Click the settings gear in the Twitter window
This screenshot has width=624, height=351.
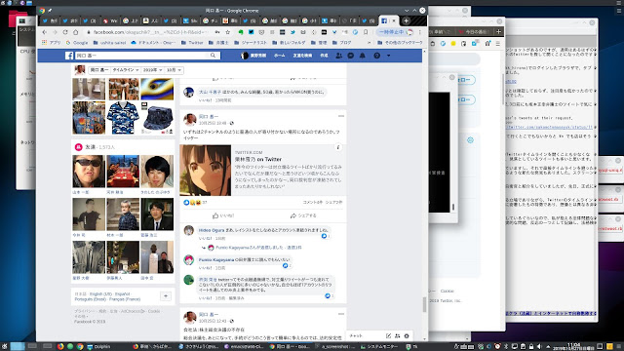470,140
